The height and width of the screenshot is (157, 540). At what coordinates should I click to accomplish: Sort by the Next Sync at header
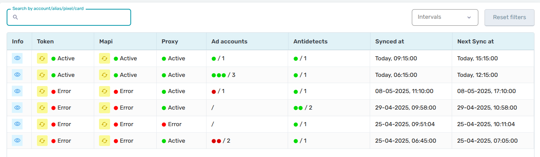[x=475, y=42]
